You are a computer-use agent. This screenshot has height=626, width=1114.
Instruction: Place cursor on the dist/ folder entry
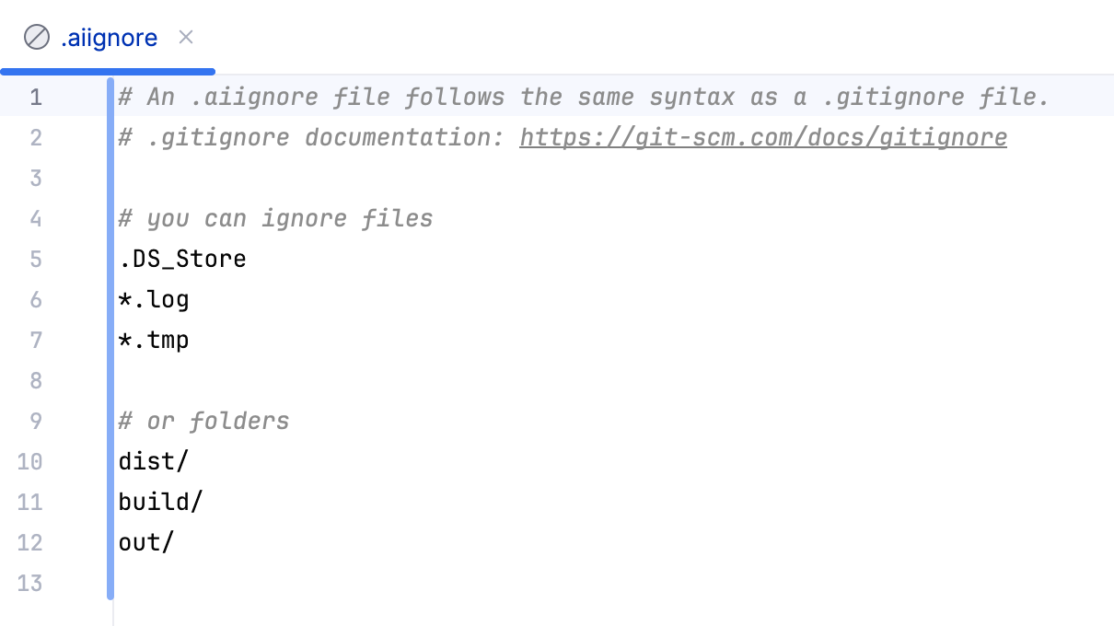153,461
